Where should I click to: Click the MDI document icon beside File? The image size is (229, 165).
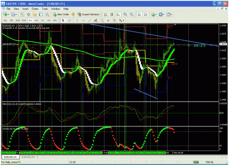tap(3, 9)
